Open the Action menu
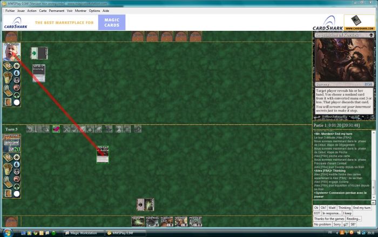 pos(32,11)
